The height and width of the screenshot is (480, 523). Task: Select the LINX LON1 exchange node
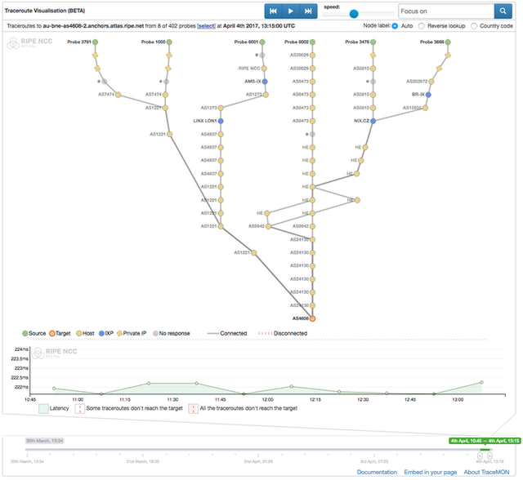[221, 121]
